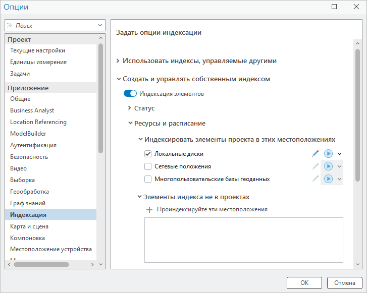
Task: Uncheck the Локальные диски checkbox
Action: pyautogui.click(x=148, y=154)
